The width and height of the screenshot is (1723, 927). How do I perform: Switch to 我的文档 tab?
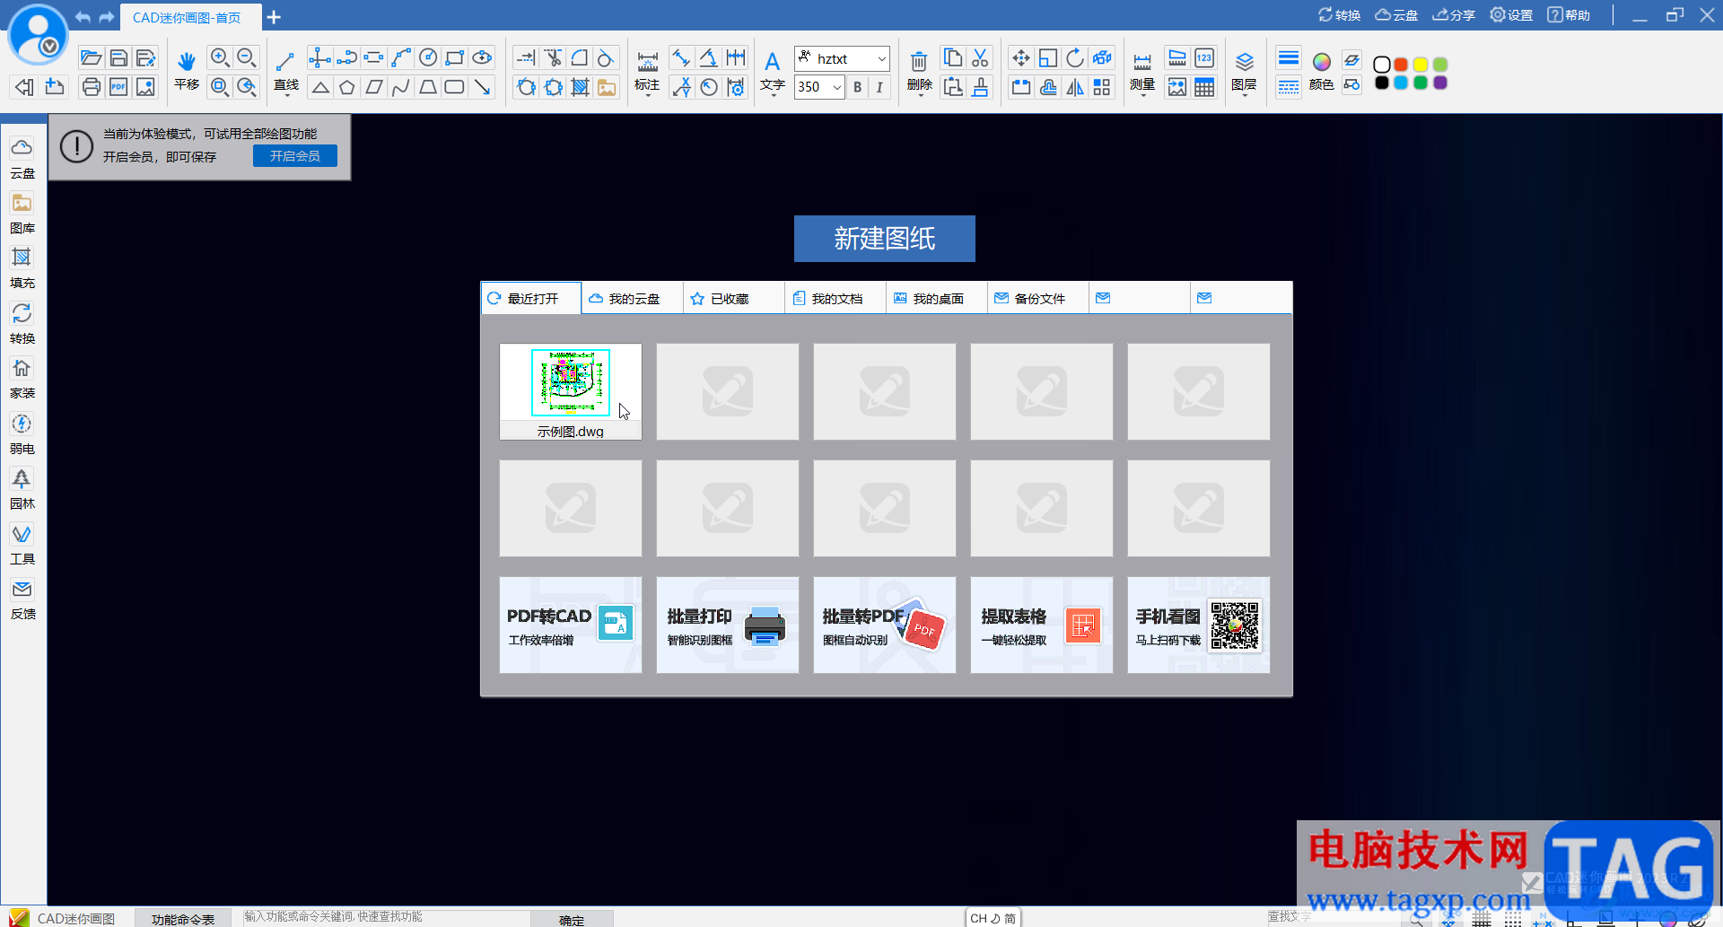click(835, 298)
